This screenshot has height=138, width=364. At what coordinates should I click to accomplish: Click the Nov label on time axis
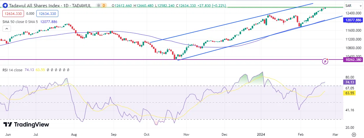click(x=186, y=134)
